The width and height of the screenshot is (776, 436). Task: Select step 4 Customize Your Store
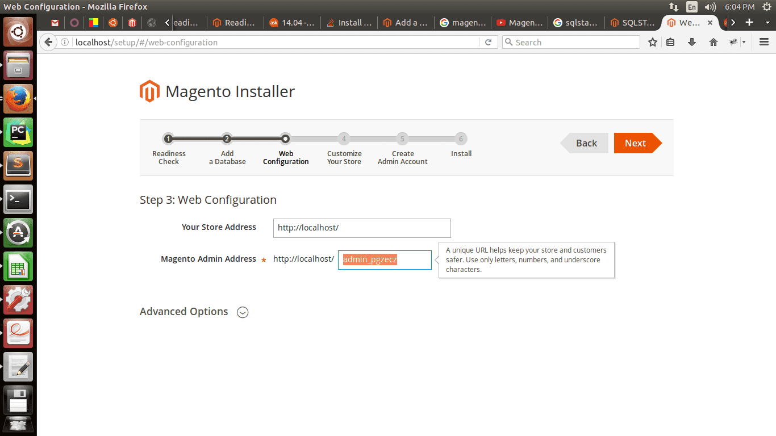344,139
